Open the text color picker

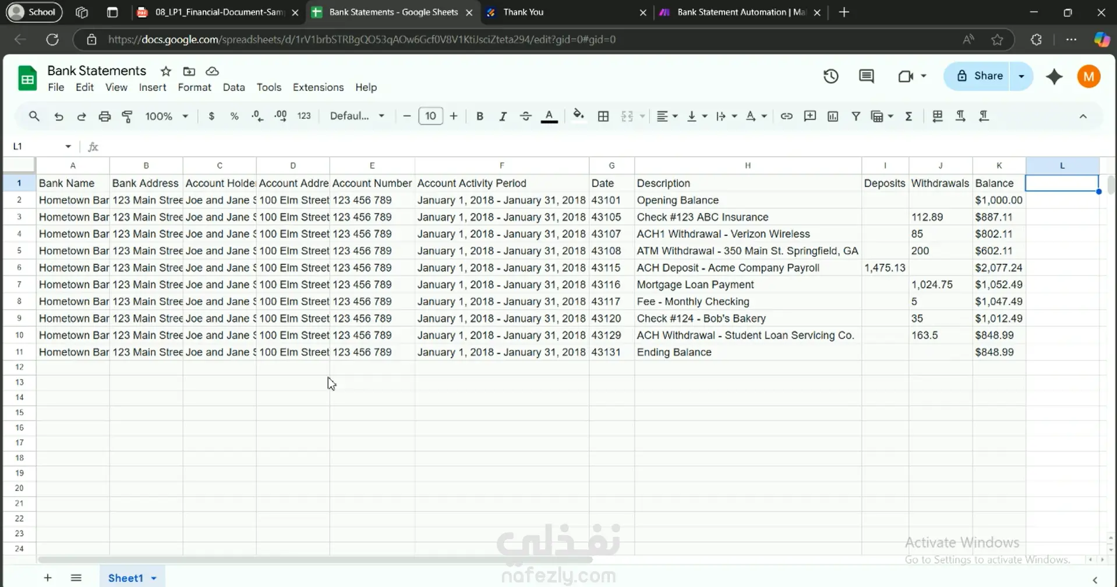[x=549, y=116]
